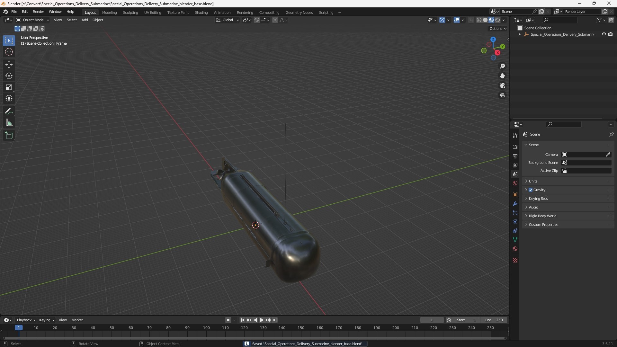Screen dimensions: 617x347
Task: Toggle proportional editing in header
Action: [x=275, y=20]
